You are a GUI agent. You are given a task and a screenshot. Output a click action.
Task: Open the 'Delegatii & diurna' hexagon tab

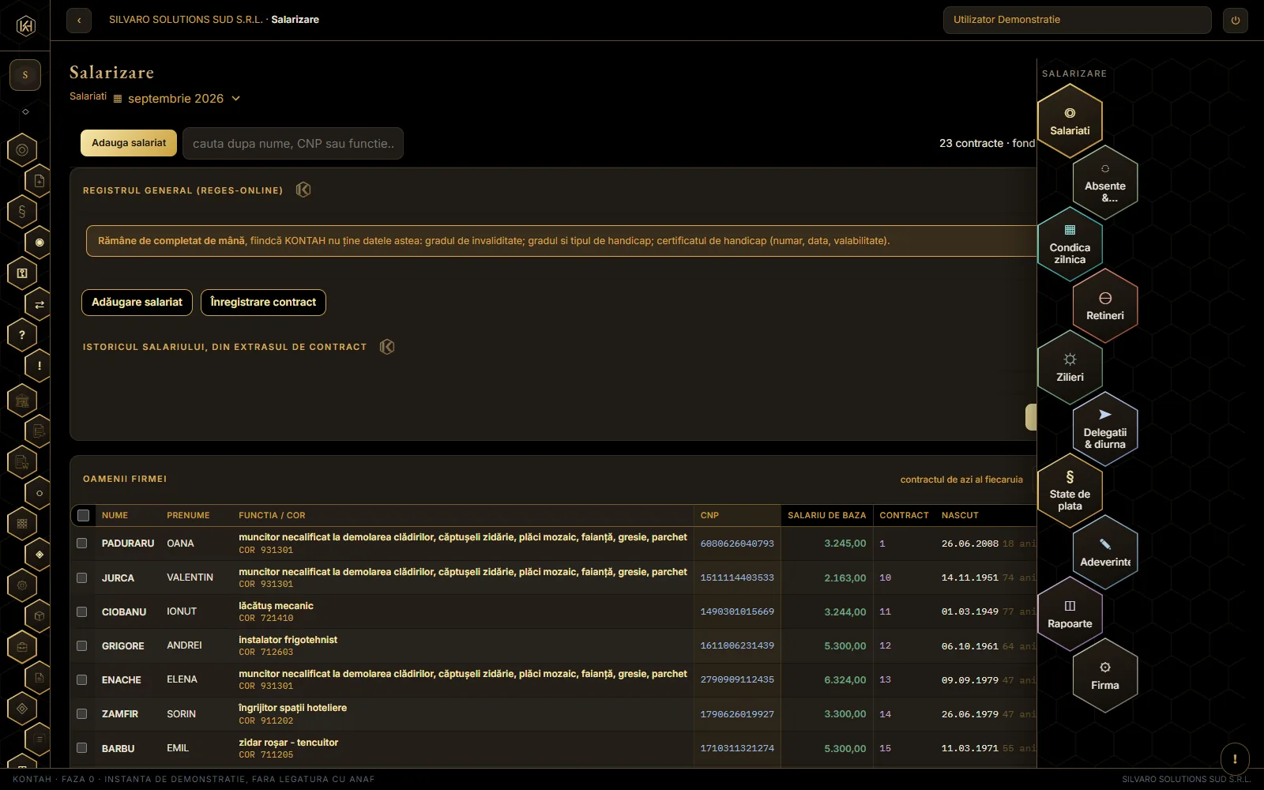pos(1105,429)
